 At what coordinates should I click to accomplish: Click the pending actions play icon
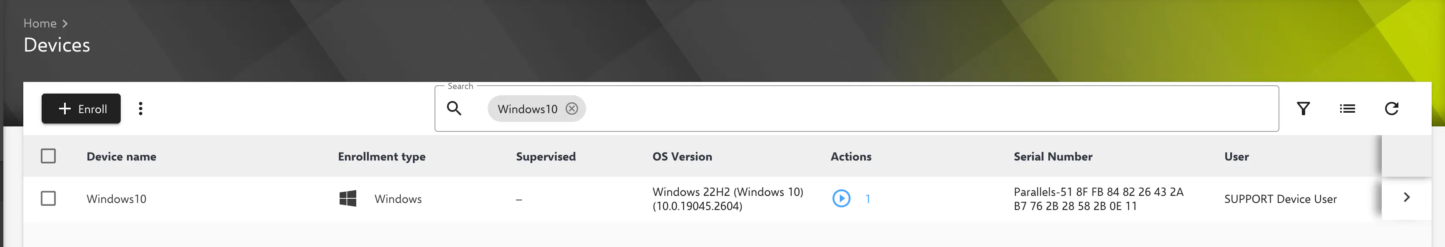(841, 198)
